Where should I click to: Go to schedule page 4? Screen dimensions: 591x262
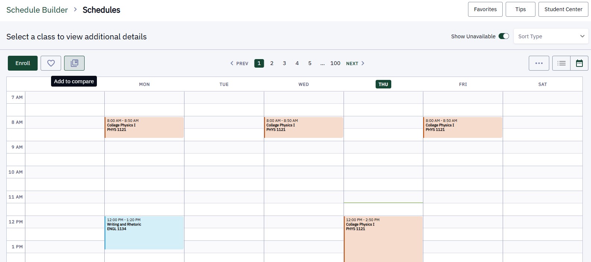click(297, 63)
